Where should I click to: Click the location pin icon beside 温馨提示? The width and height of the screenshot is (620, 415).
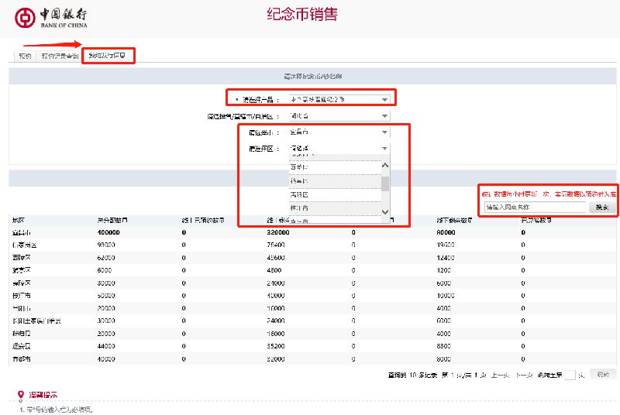(x=21, y=394)
